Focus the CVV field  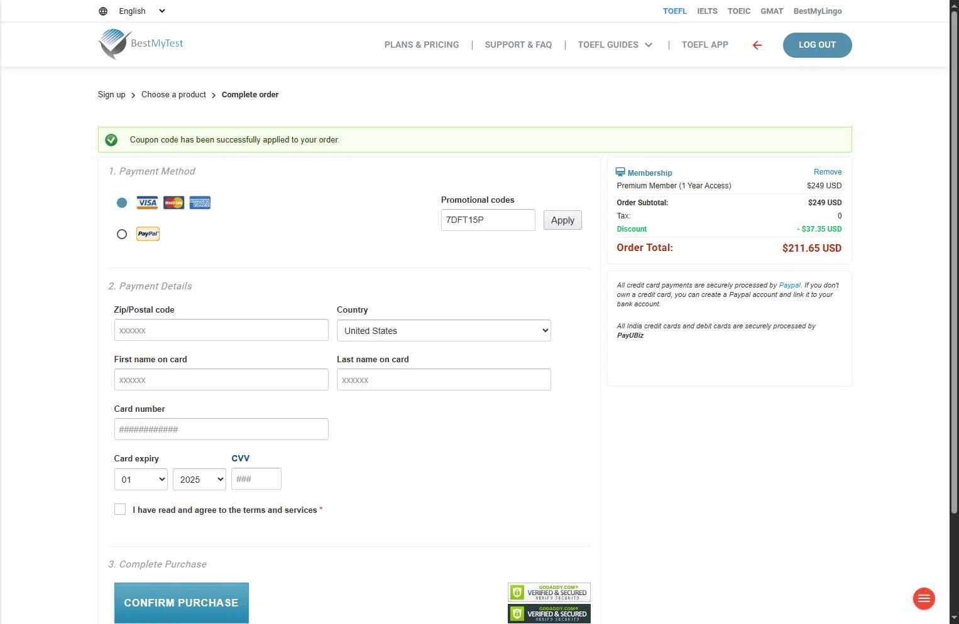point(256,479)
